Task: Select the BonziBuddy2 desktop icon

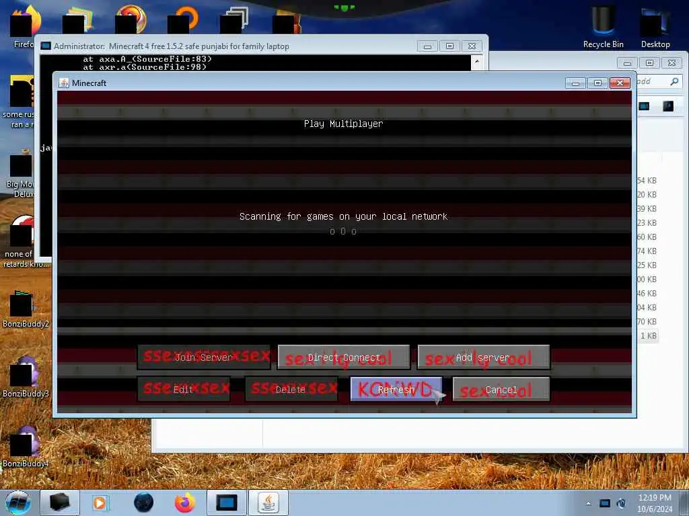Action: point(25,309)
